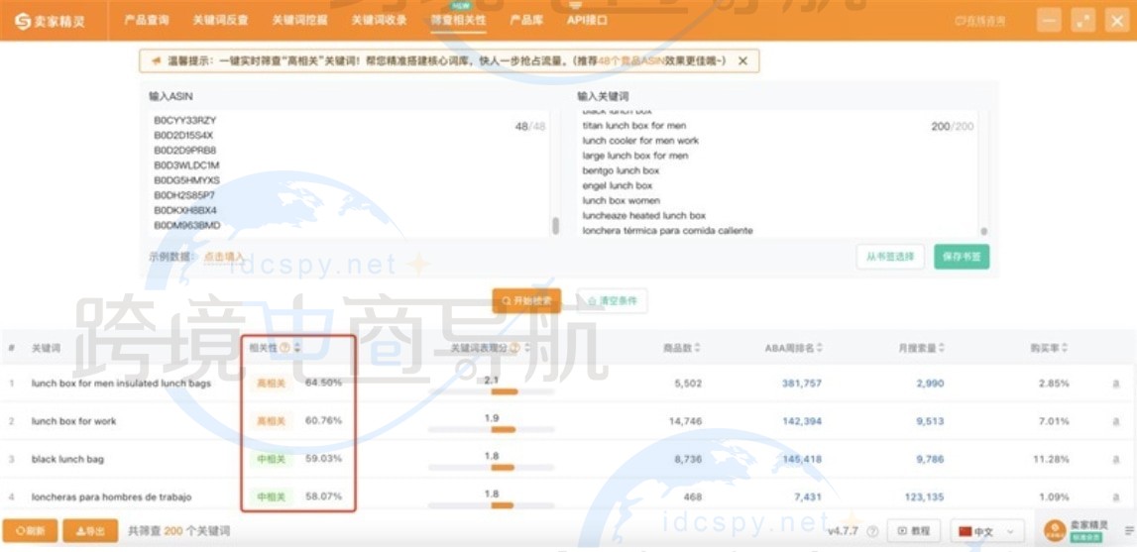Click Amazon icon in 'black lunch bag' row
Screen dimensions: 1137x552
(1116, 459)
